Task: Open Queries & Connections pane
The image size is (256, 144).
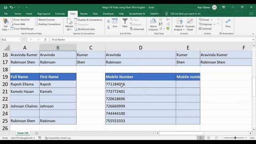Action: click(x=88, y=20)
